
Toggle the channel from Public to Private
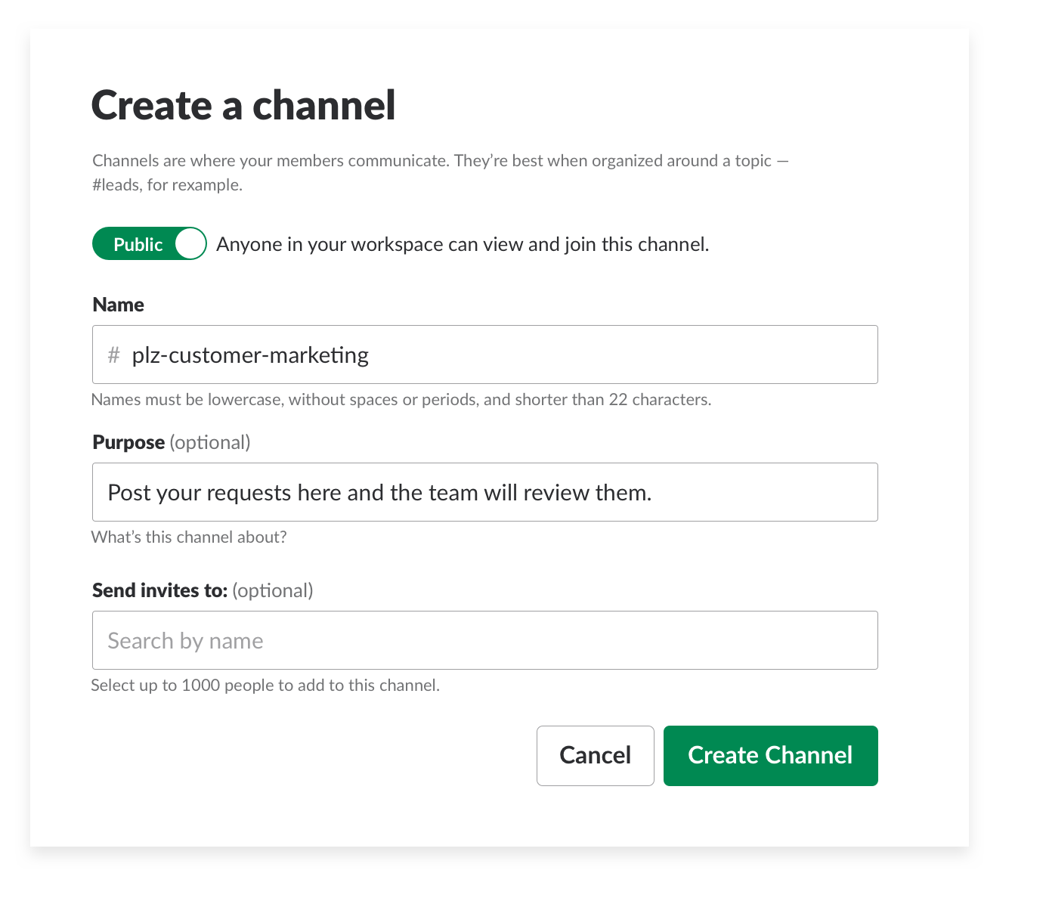(148, 243)
